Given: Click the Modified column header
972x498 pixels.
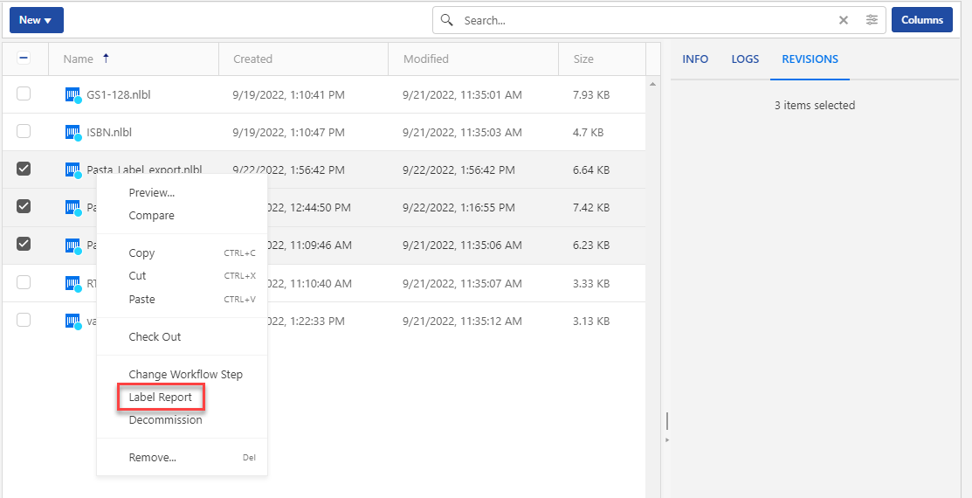Looking at the screenshot, I should (x=426, y=59).
